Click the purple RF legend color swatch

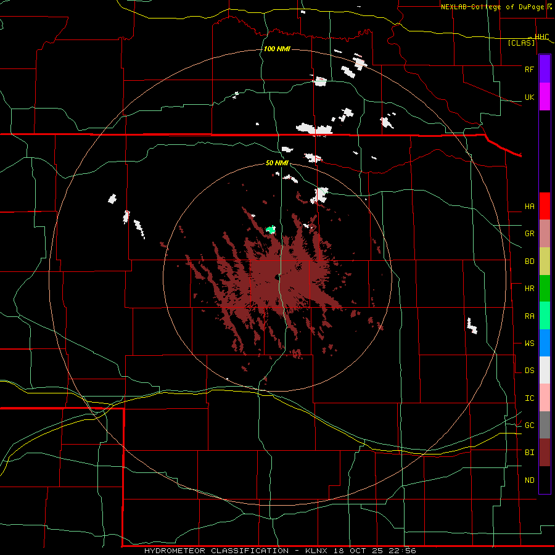pyautogui.click(x=545, y=69)
